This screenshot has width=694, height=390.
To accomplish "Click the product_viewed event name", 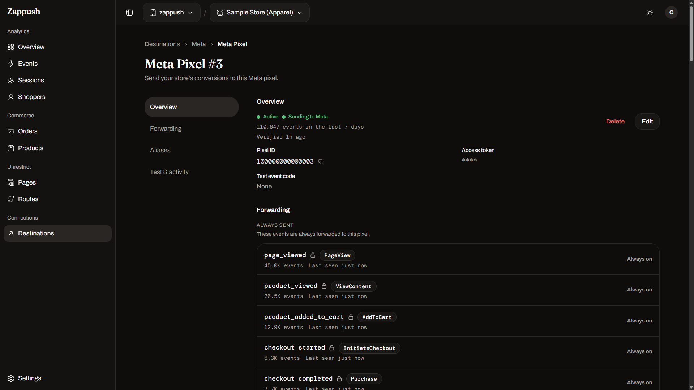I will tap(291, 286).
